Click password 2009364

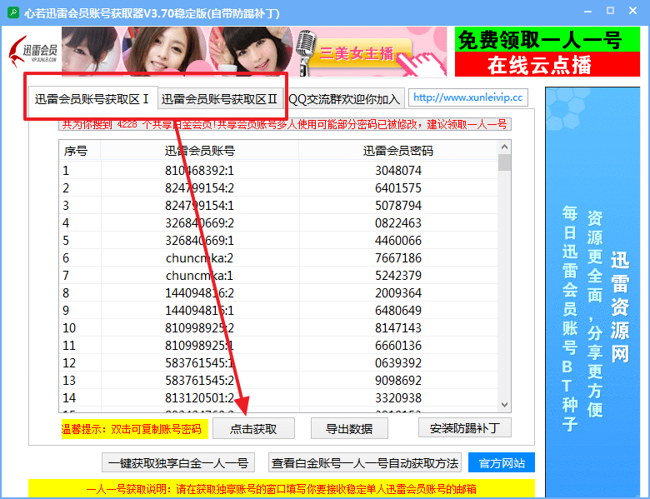click(x=398, y=293)
